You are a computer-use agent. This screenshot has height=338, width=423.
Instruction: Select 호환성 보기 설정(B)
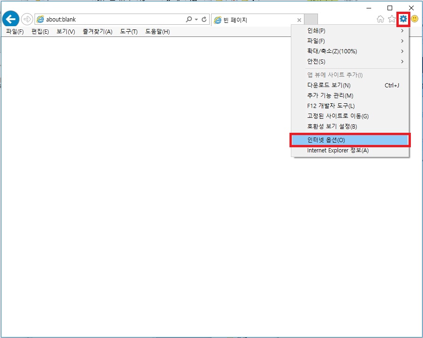350,126
